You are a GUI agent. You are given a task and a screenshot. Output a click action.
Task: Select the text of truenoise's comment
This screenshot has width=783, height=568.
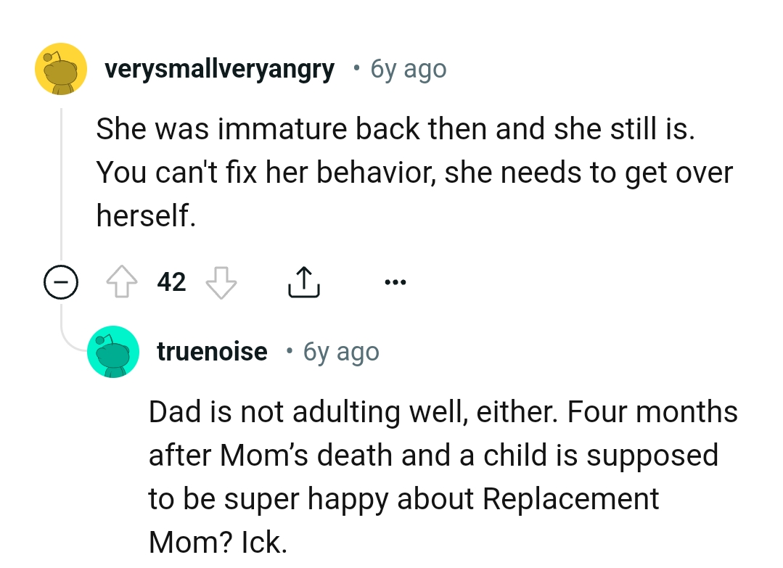click(x=443, y=455)
